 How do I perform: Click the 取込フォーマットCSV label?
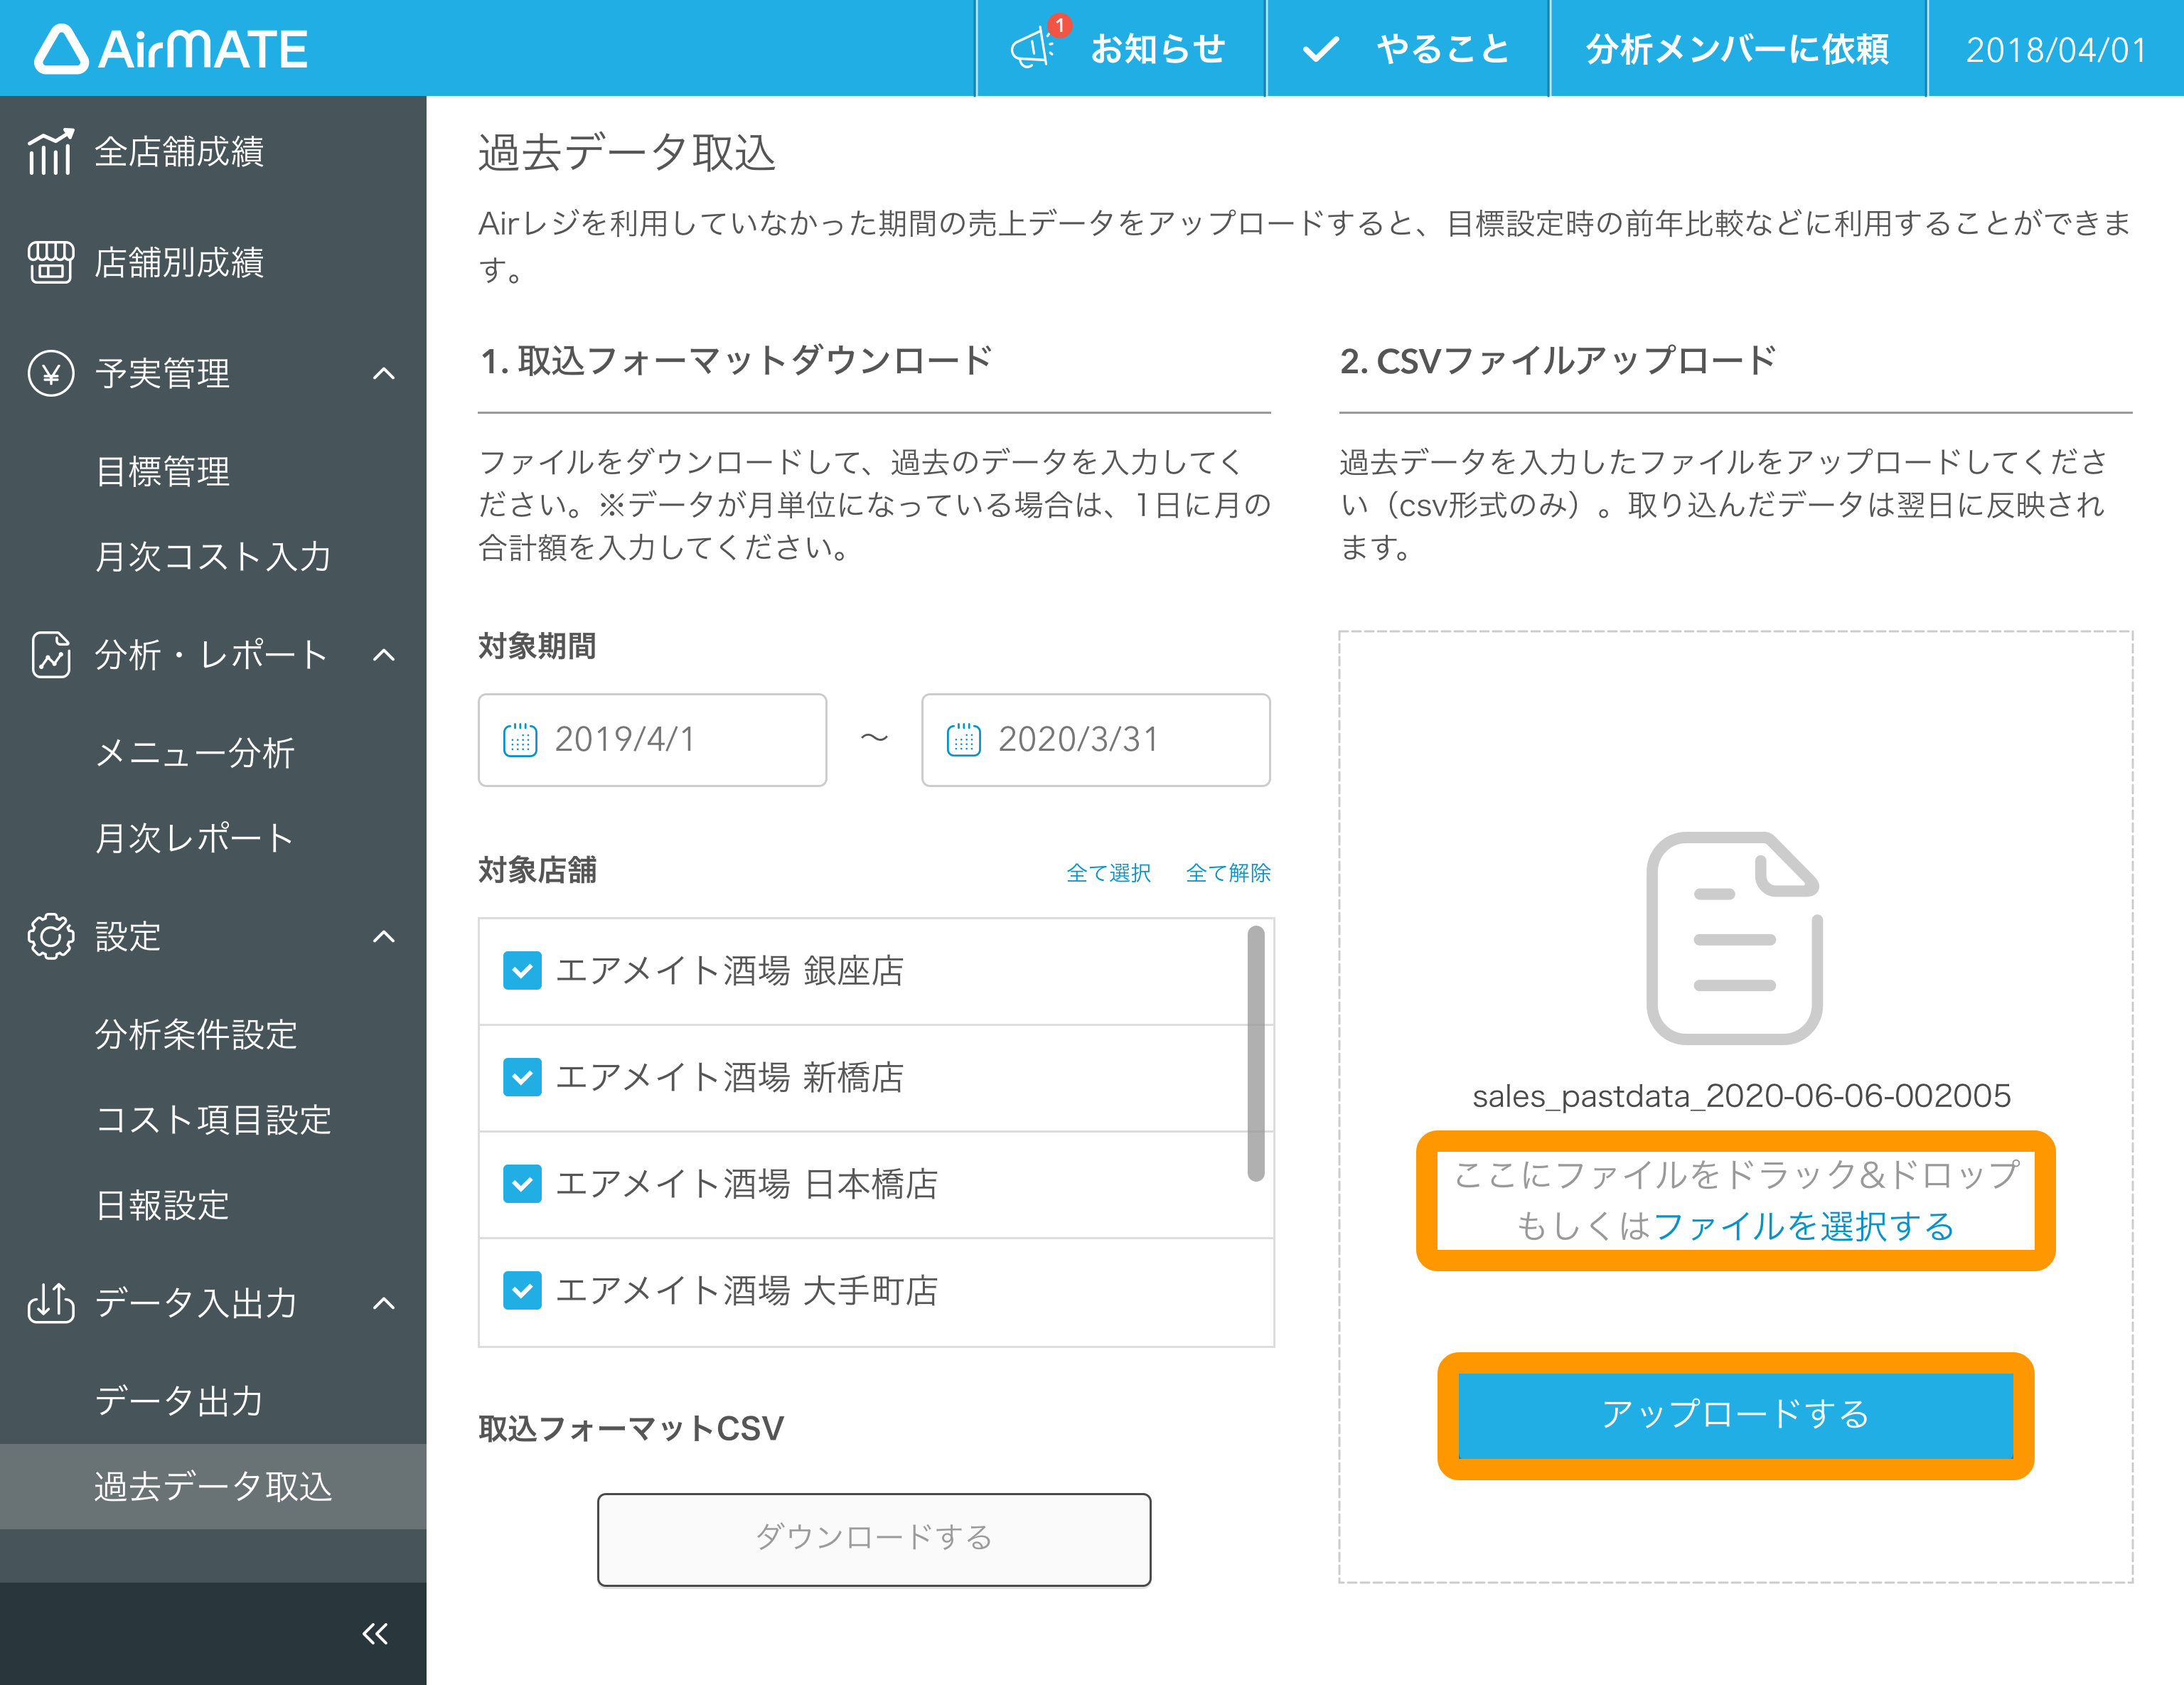pyautogui.click(x=631, y=1429)
